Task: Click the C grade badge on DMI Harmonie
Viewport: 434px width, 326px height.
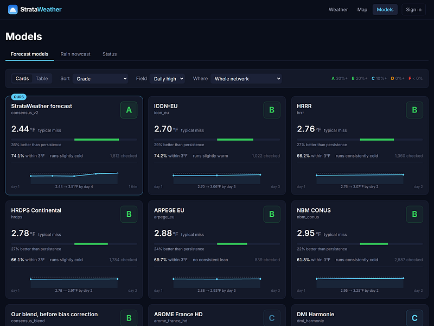Action: click(414, 318)
